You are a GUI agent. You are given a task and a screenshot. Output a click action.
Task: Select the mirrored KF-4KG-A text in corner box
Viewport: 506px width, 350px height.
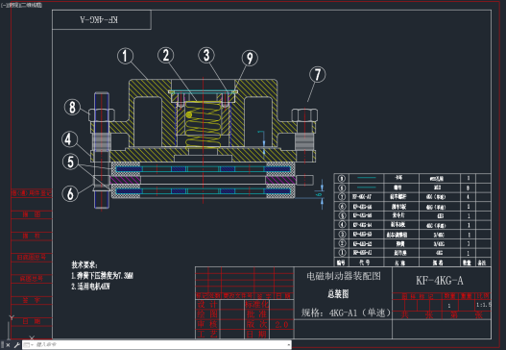[99, 20]
